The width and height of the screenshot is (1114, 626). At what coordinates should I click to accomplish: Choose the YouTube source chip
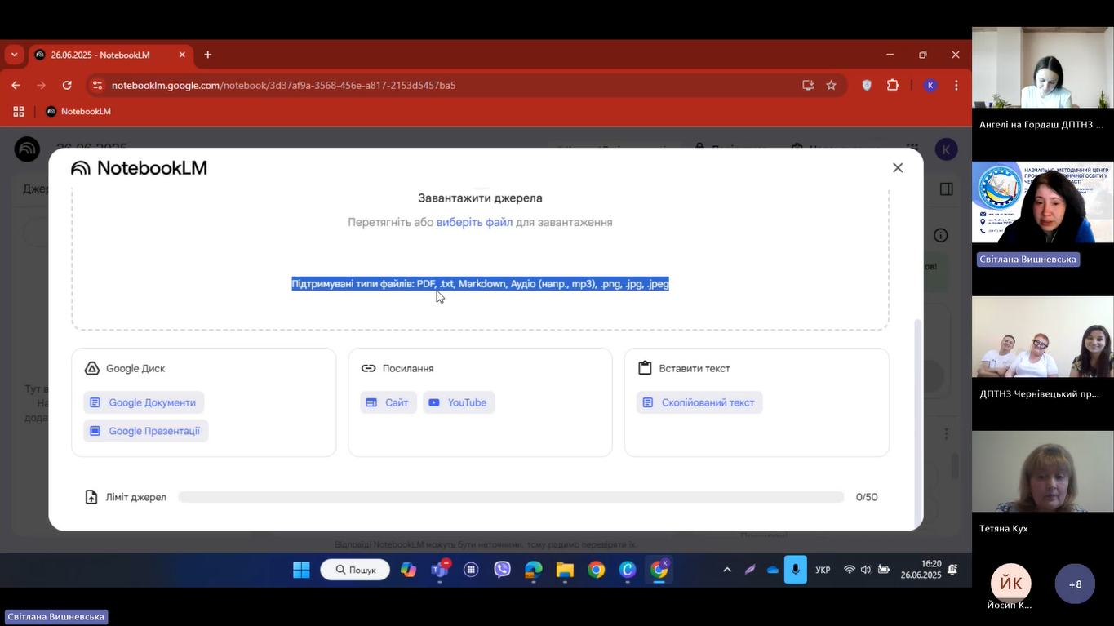pos(459,402)
